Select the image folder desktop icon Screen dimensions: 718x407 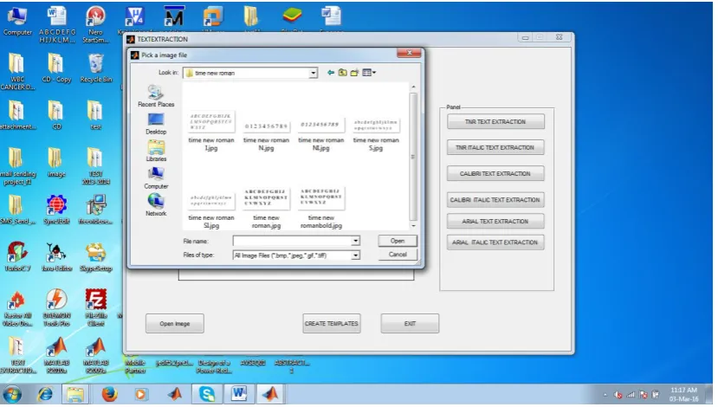56,163
